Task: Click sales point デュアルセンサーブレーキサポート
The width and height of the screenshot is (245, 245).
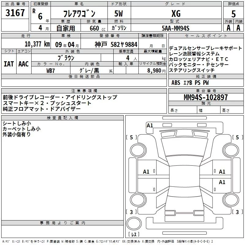Action: (205, 48)
